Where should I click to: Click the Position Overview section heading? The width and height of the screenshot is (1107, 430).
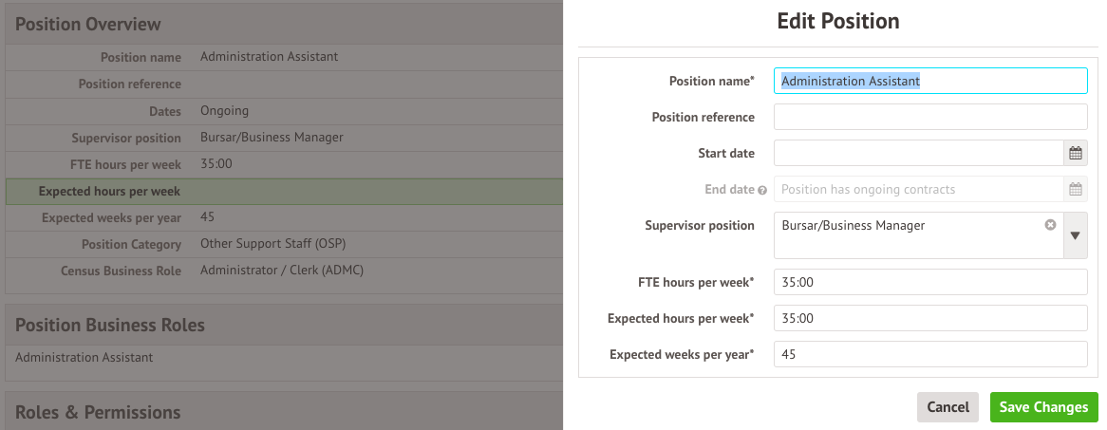88,25
